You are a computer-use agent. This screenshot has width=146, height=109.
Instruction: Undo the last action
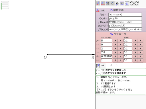132,3
